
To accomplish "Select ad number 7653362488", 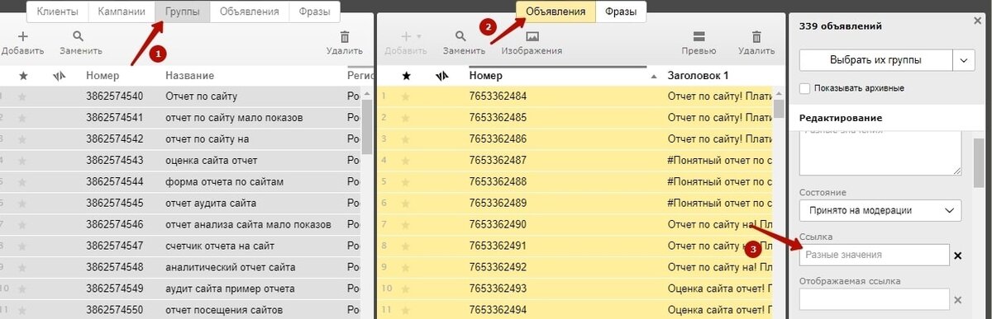I will tap(498, 182).
